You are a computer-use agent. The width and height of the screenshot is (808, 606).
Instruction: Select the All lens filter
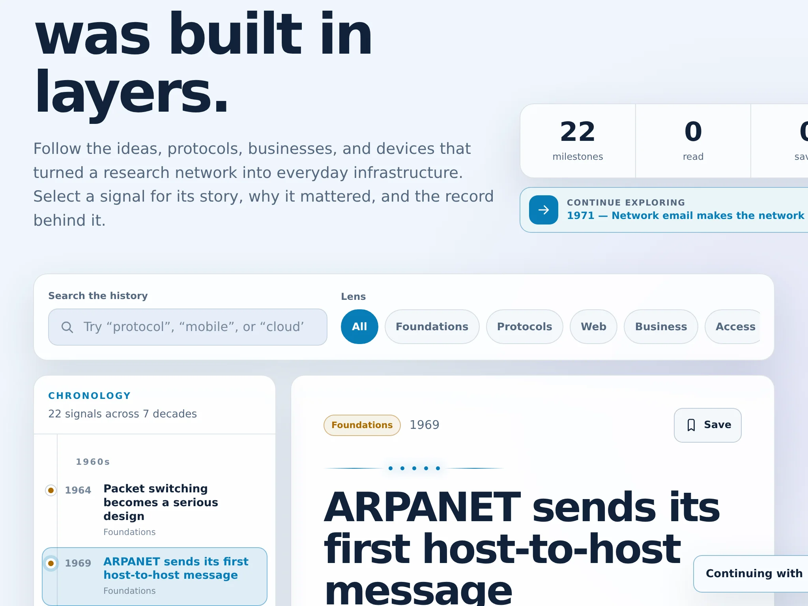pos(359,327)
